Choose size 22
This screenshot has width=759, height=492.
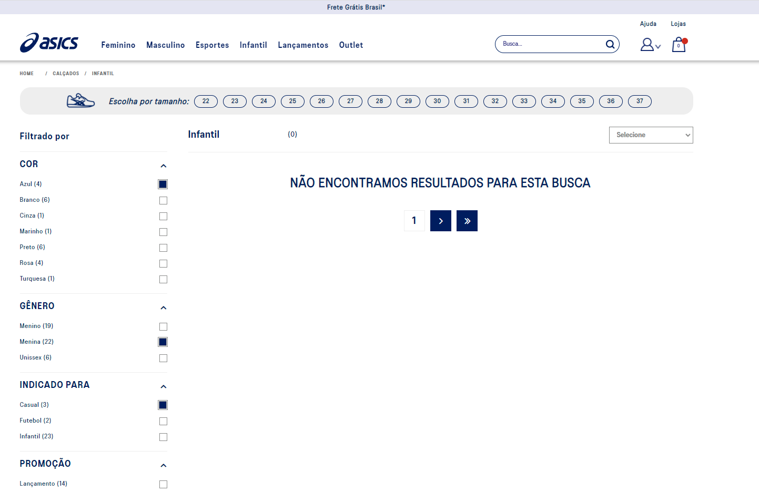coord(206,101)
